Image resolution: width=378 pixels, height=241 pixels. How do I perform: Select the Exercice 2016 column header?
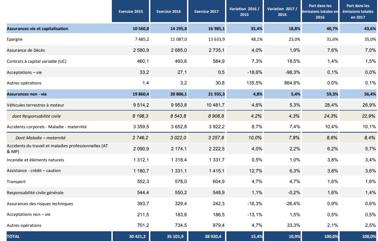click(168, 11)
